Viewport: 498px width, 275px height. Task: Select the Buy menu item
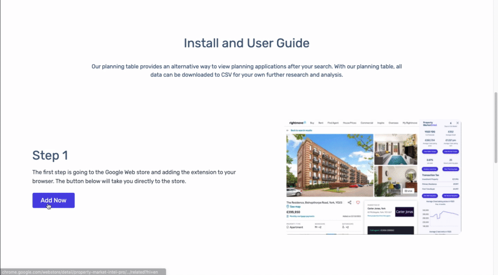(312, 123)
